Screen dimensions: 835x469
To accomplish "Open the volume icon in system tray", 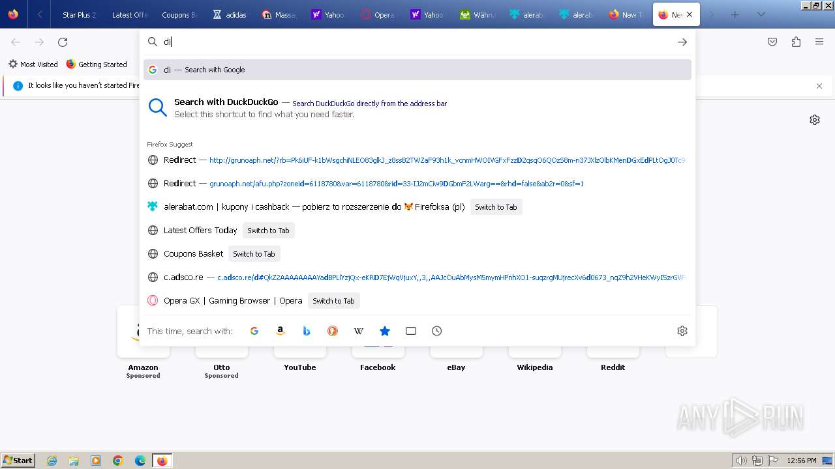I will pos(742,461).
